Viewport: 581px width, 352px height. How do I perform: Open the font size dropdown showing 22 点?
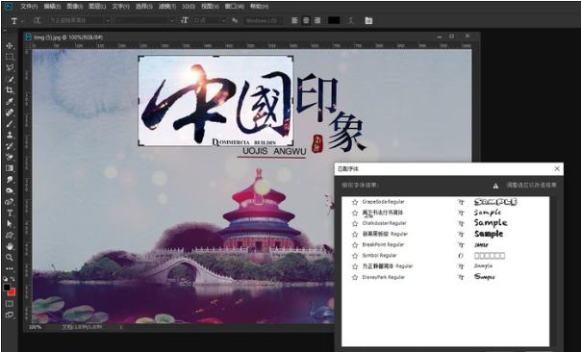pyautogui.click(x=223, y=21)
